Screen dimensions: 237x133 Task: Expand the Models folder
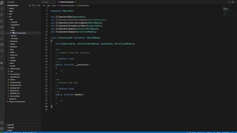14,36
